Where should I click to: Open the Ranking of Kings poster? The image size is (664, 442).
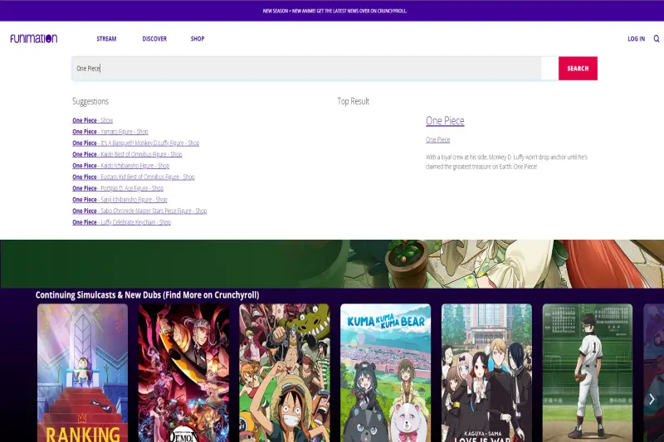(x=82, y=372)
